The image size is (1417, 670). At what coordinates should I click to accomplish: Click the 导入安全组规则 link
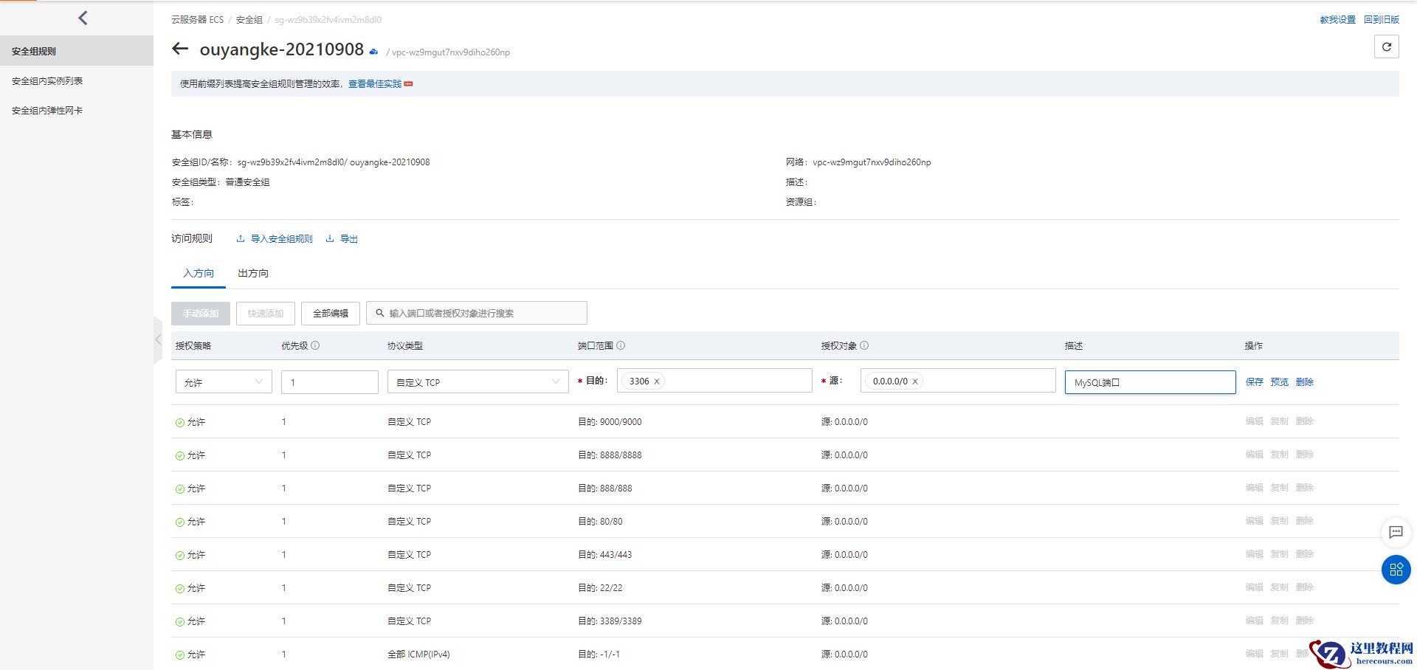pyautogui.click(x=281, y=239)
